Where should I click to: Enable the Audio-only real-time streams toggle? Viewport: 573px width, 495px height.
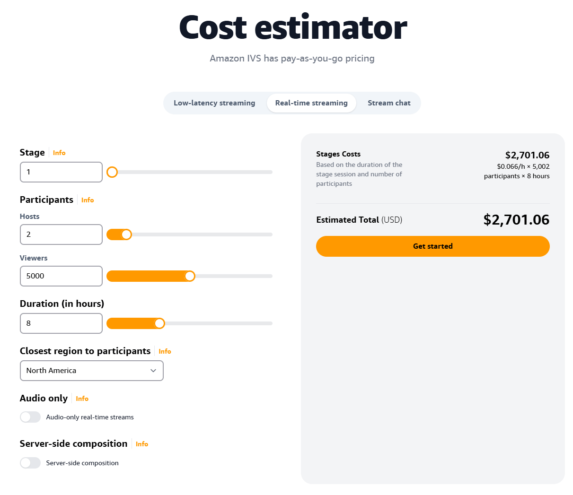tap(30, 417)
